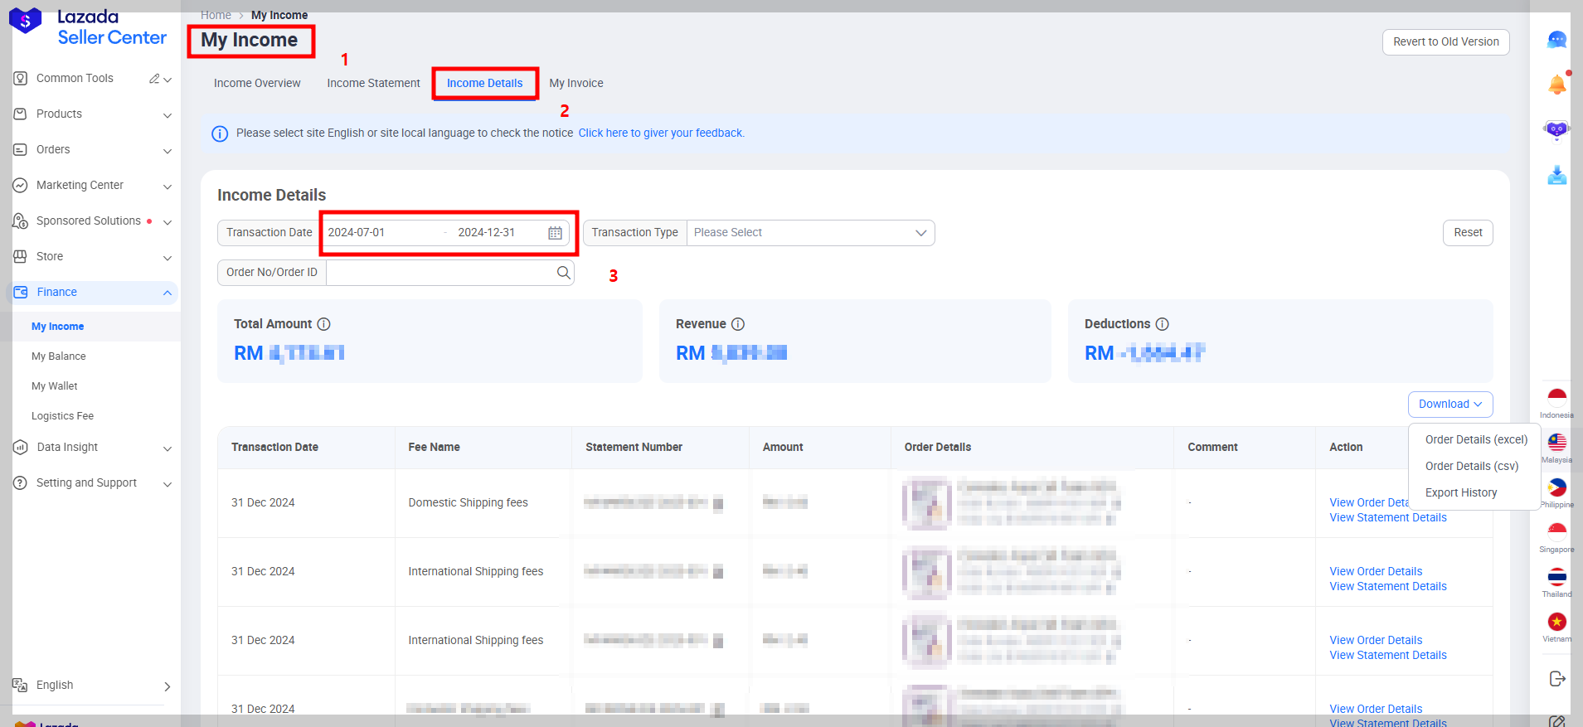Image resolution: width=1583 pixels, height=727 pixels.
Task: Switch to the Vietnam site flag
Action: tap(1556, 622)
